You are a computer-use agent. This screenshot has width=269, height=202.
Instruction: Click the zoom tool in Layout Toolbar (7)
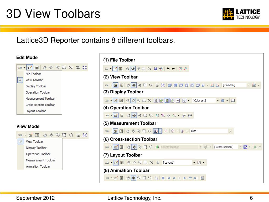(x=140, y=163)
